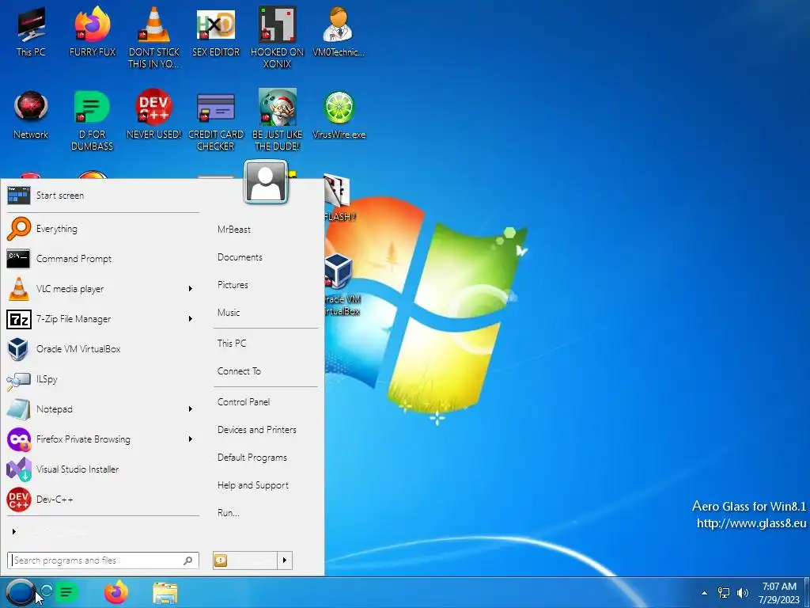Open Devices and Printers

tap(257, 430)
